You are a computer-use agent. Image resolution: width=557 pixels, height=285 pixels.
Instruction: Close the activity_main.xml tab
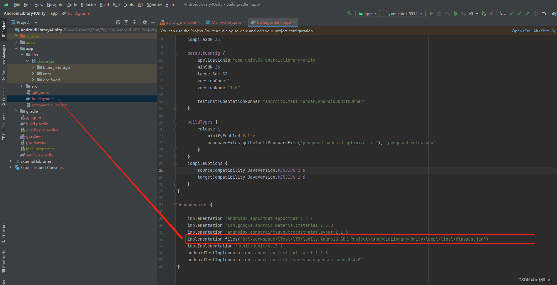pyautogui.click(x=200, y=22)
